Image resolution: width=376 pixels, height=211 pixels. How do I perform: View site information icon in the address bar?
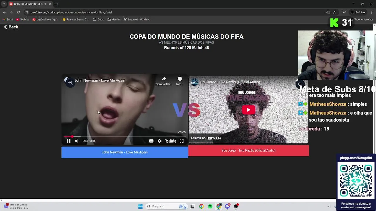27,12
